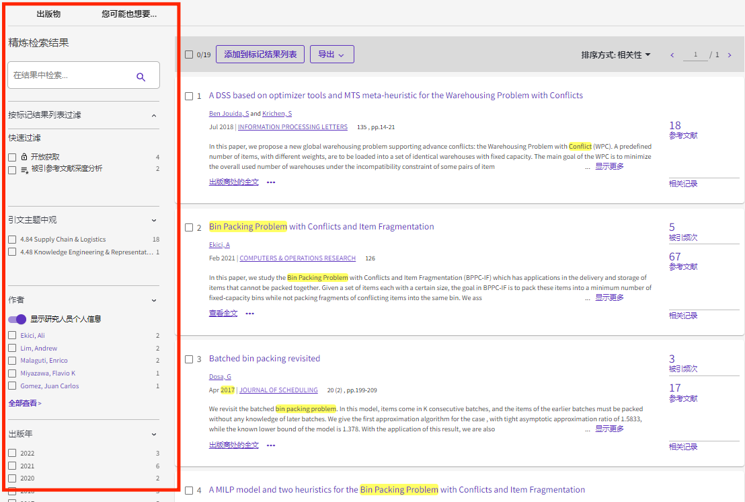Viewport: 745px width, 502px height.
Task: Open JOURNAL OF SCHEDULING journal link
Action: pyautogui.click(x=278, y=390)
